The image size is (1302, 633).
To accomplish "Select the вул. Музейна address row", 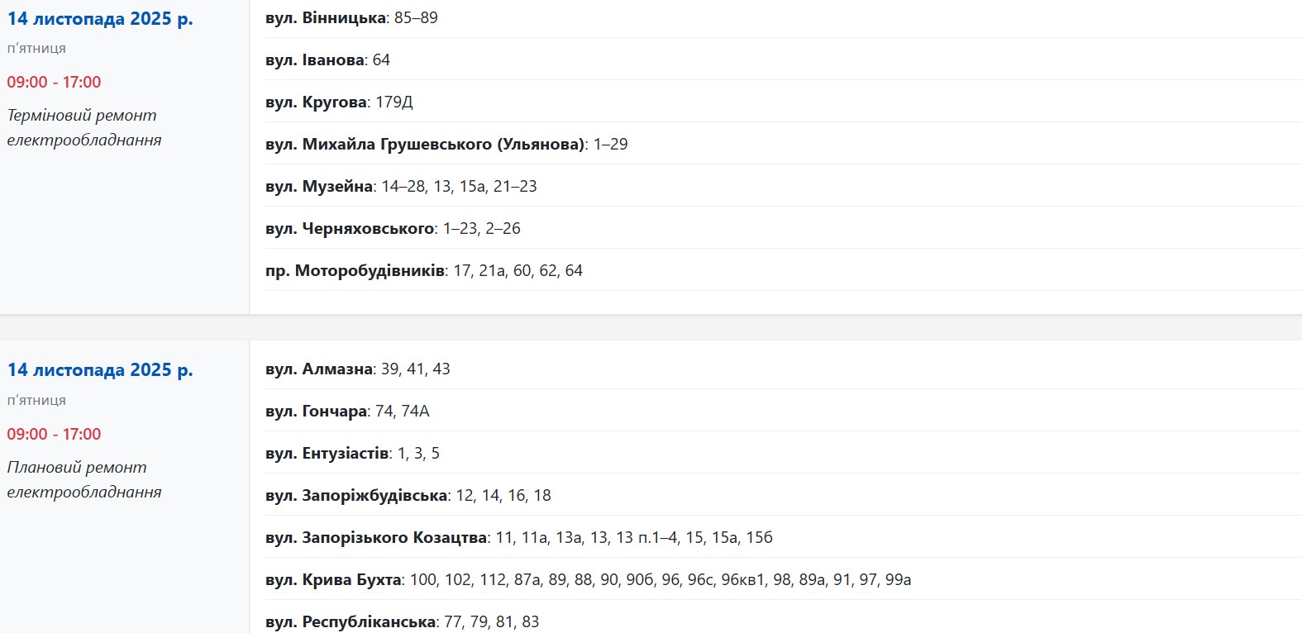I will tap(401, 186).
